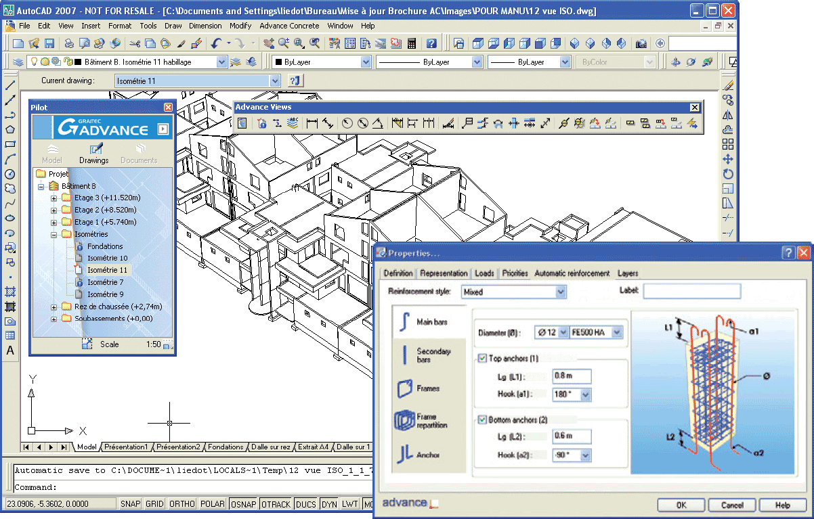Image resolution: width=814 pixels, height=519 pixels.
Task: Toggle ORTHO mode in status bar
Action: (x=182, y=504)
